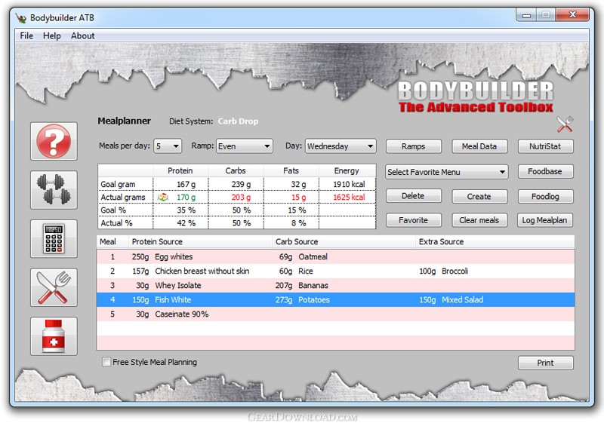Select meal 2 Chicken breast without skin
This screenshot has width=604, height=423.
[x=335, y=271]
